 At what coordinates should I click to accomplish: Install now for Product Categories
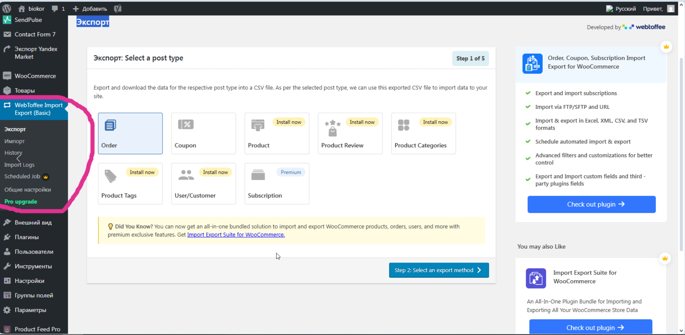pyautogui.click(x=435, y=122)
